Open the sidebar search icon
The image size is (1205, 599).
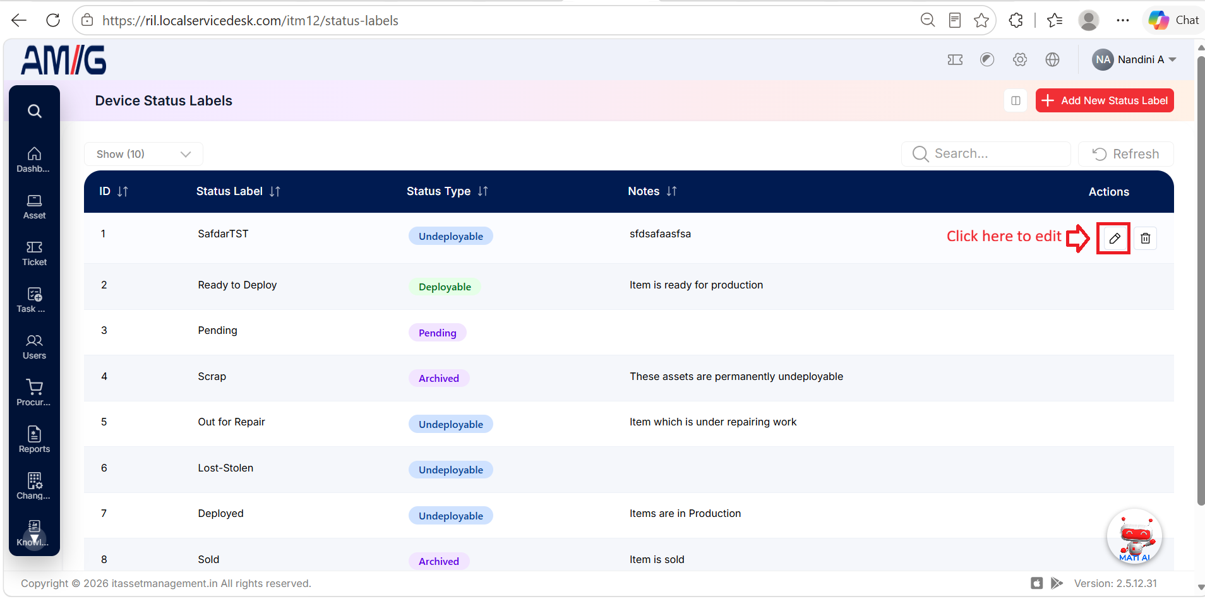[35, 111]
